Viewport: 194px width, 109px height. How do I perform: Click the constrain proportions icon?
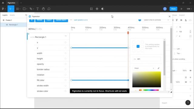click(190, 31)
